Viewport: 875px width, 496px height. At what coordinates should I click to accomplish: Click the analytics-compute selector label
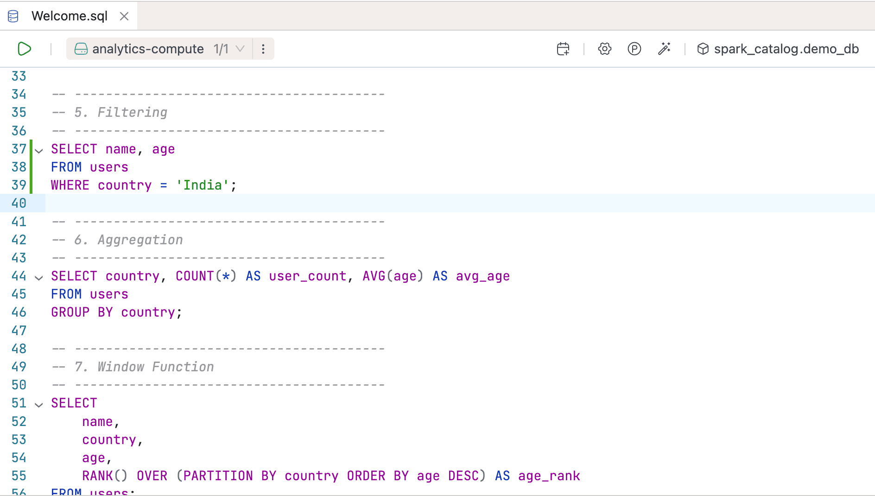tap(147, 48)
